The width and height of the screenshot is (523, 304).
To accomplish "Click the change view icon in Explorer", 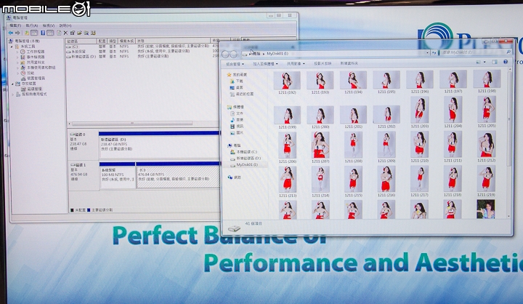I will click(478, 62).
